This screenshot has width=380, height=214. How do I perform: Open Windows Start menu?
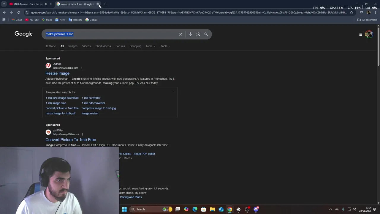coord(124,209)
